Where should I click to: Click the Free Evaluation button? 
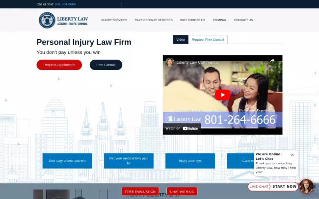(x=140, y=191)
